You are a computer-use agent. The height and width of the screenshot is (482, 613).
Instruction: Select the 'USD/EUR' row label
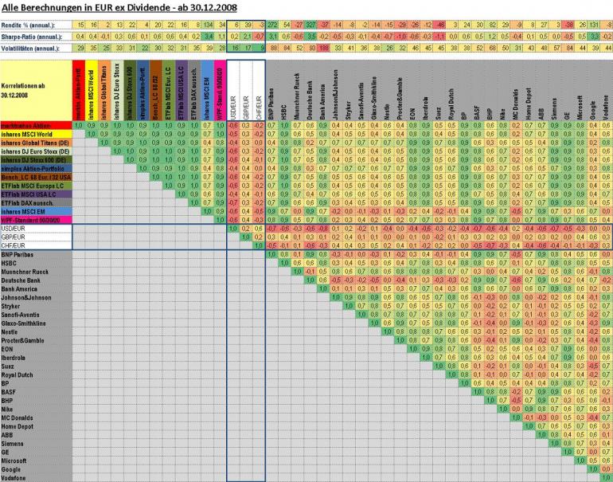pos(37,229)
